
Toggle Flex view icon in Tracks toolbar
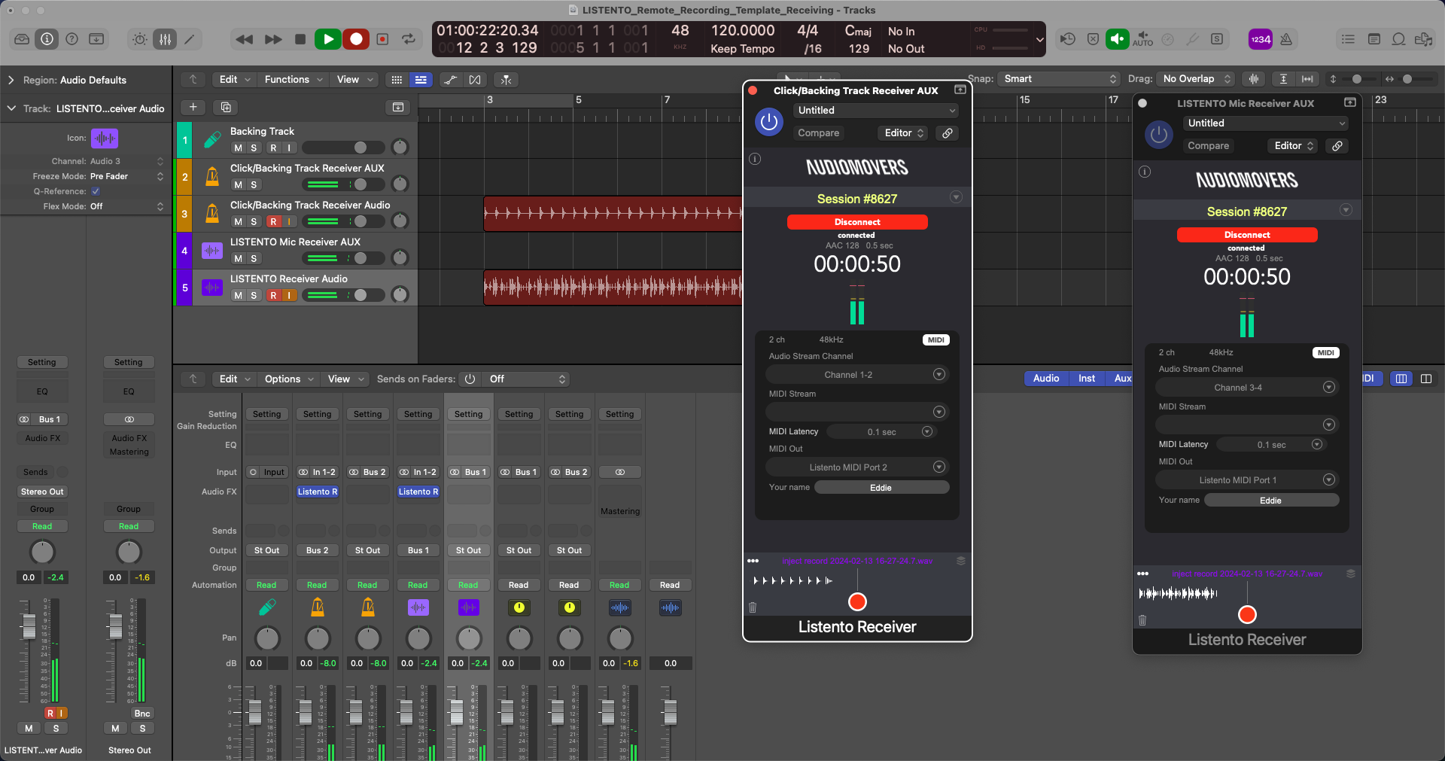474,79
